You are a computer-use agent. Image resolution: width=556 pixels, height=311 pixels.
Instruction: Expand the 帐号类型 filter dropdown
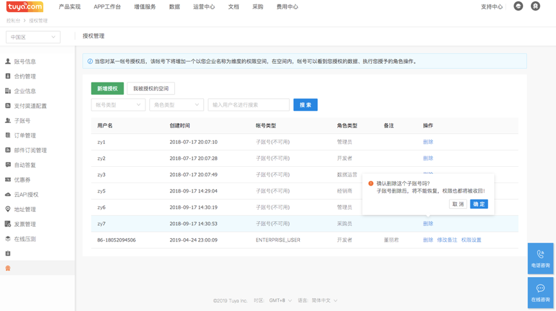click(x=118, y=104)
